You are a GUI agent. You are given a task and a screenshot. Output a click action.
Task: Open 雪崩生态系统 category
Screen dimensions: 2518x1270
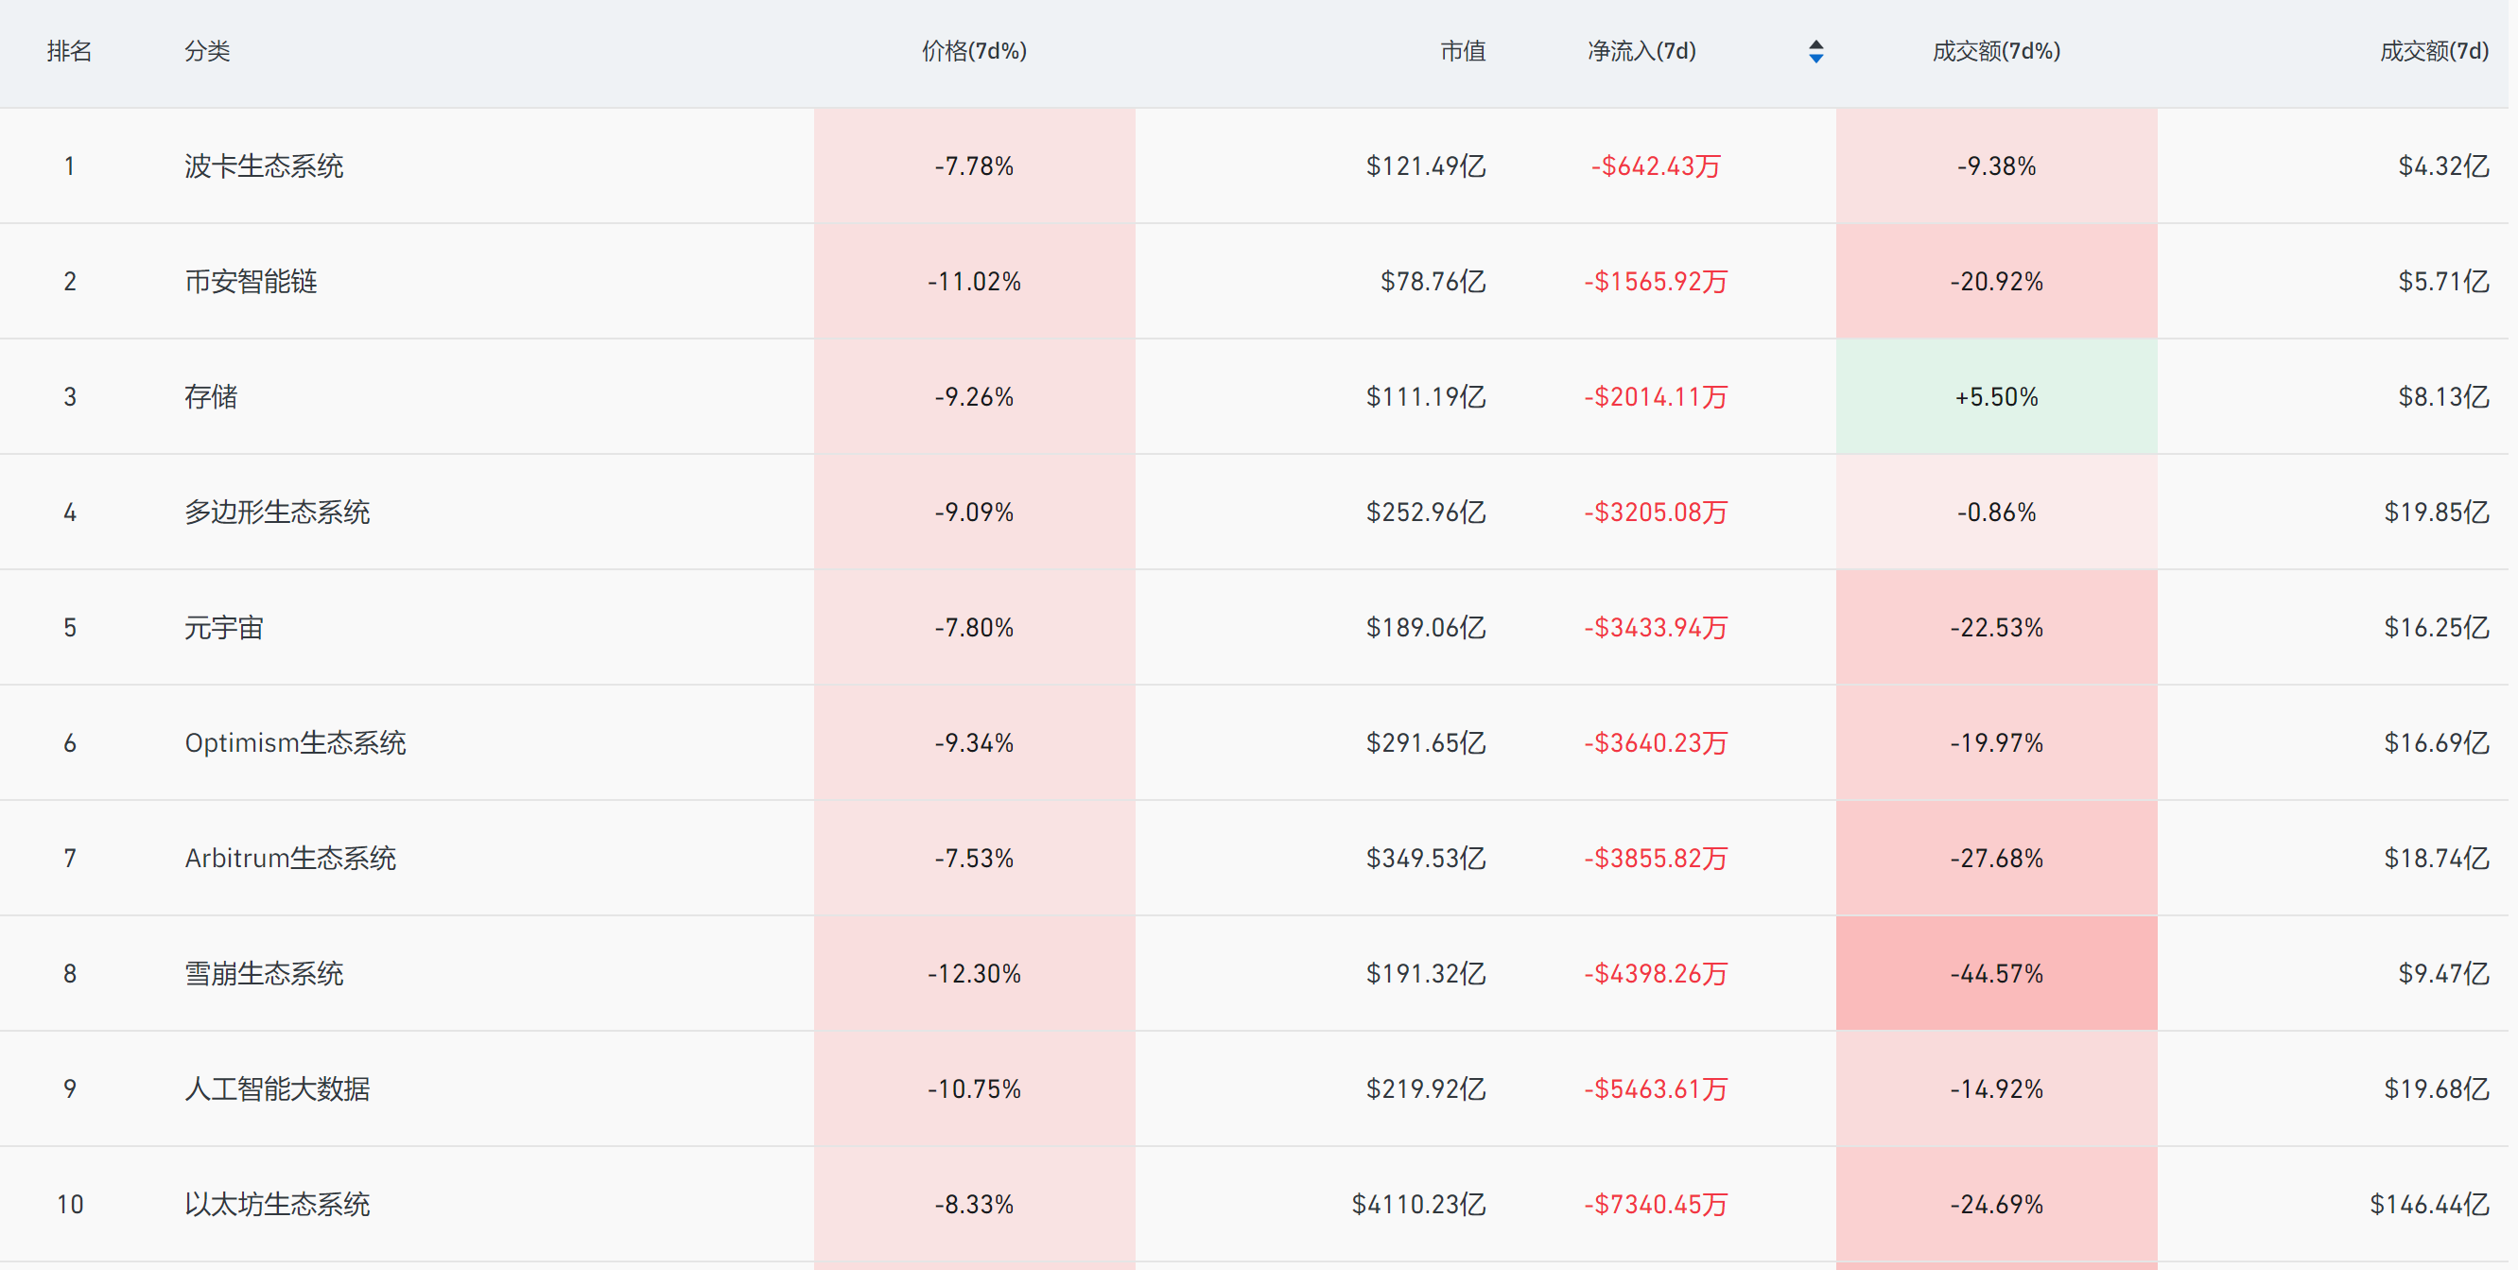pos(264,974)
